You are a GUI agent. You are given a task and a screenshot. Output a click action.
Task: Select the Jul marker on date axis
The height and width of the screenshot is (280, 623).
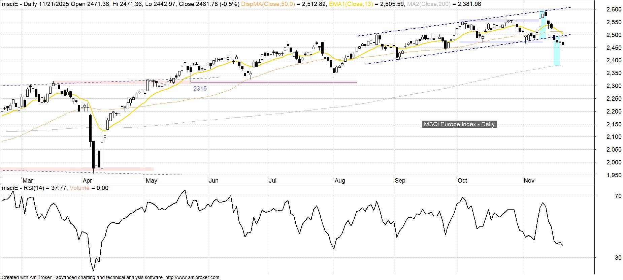tap(272, 181)
